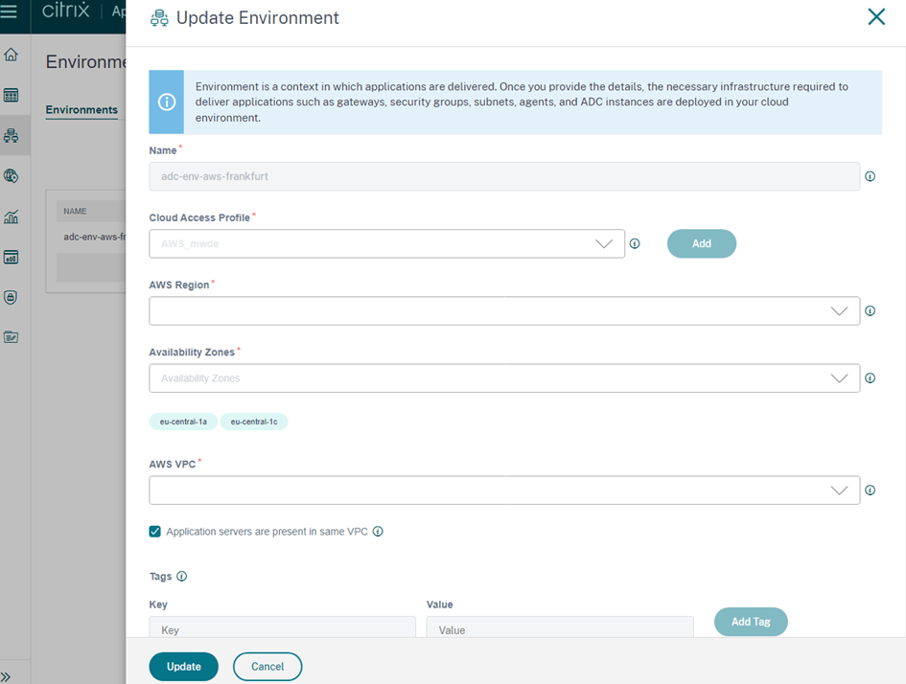The height and width of the screenshot is (684, 906).
Task: Expand the AWS Region dropdown
Action: coord(503,310)
